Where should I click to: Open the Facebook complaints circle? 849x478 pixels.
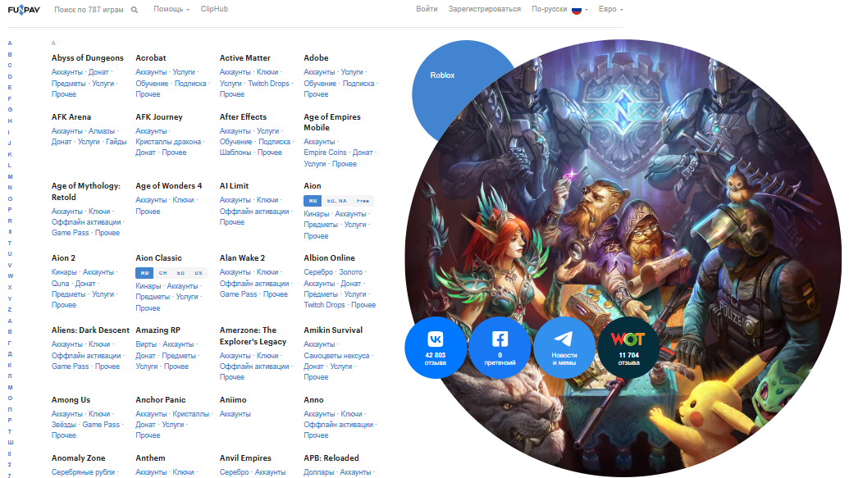coord(500,347)
